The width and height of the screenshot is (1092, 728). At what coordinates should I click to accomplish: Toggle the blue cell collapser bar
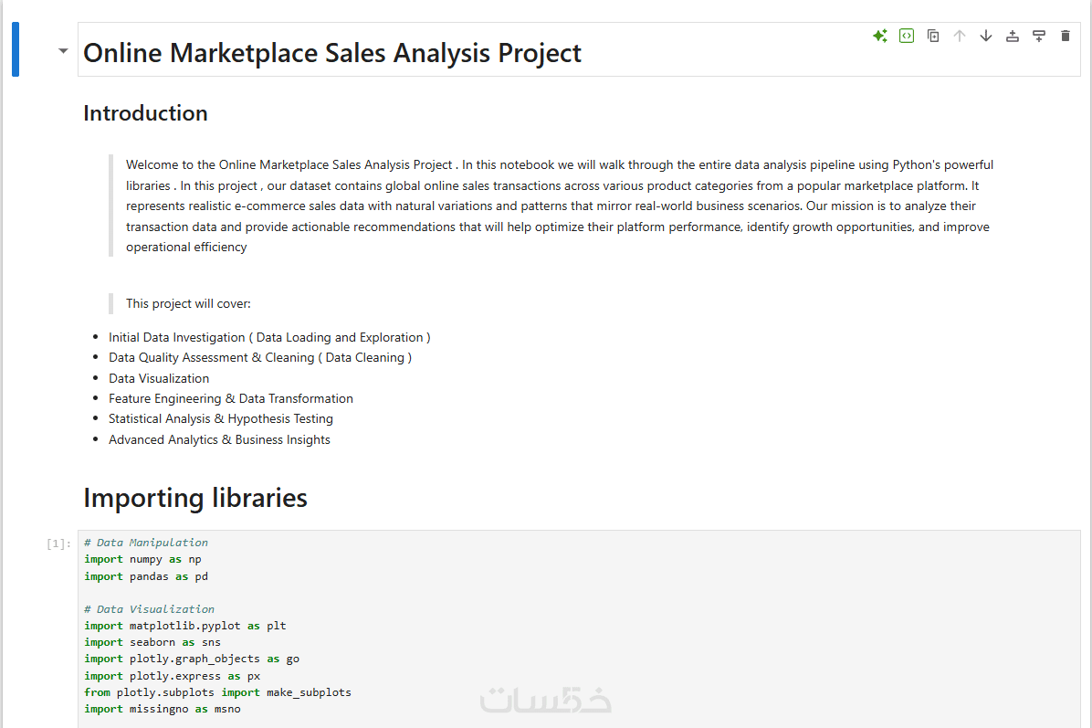(16, 49)
